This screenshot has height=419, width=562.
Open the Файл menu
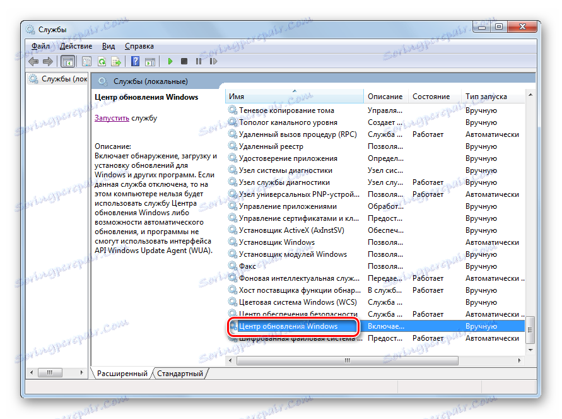pos(40,46)
